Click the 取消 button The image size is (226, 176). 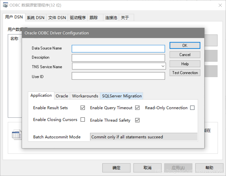click(147, 168)
